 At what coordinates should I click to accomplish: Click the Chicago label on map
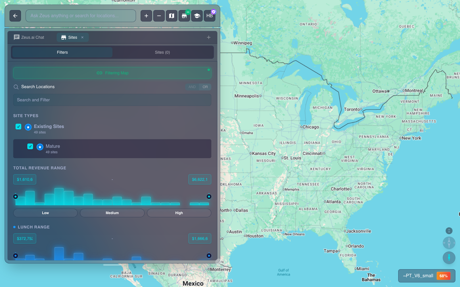(x=311, y=127)
